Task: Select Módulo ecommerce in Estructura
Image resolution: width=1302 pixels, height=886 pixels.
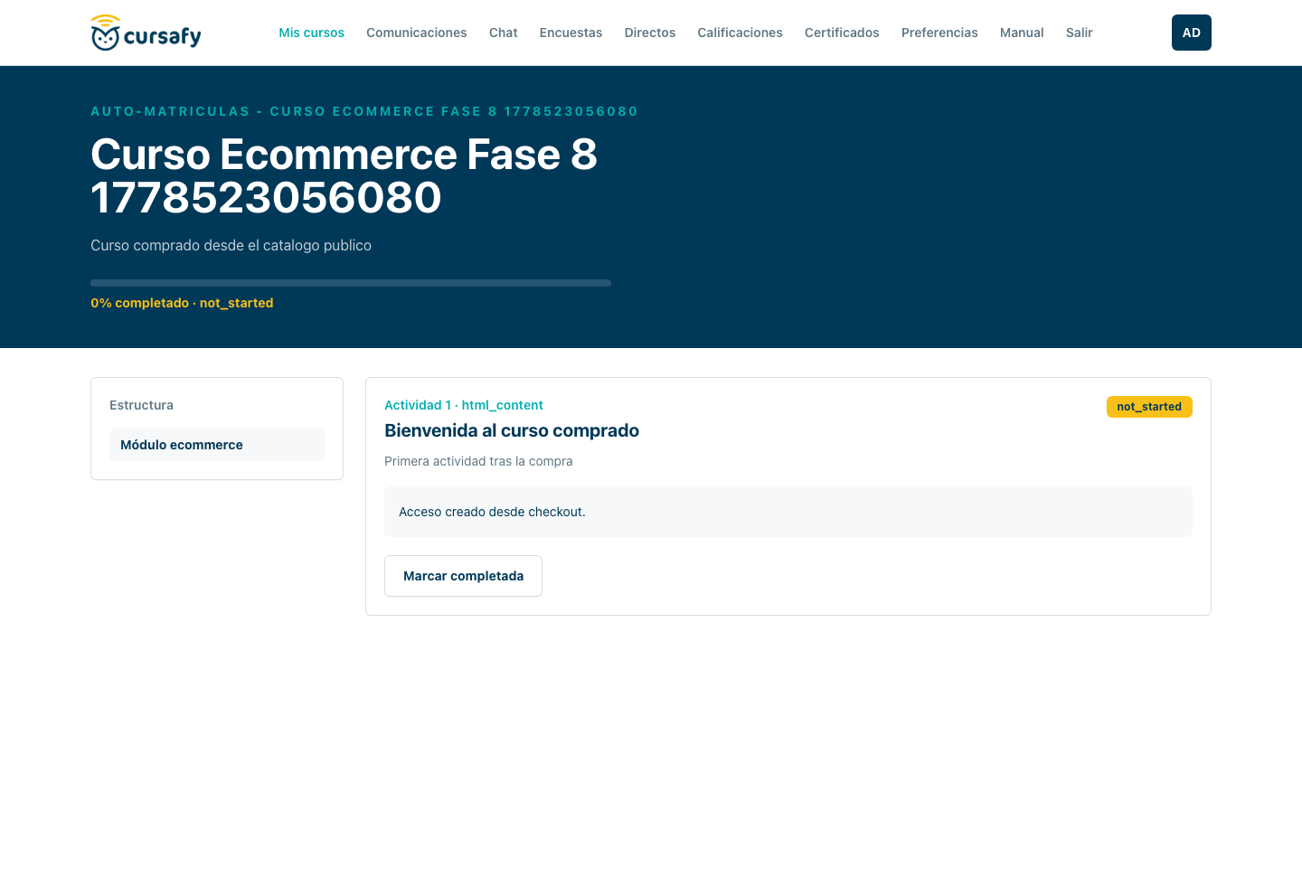Action: point(217,445)
